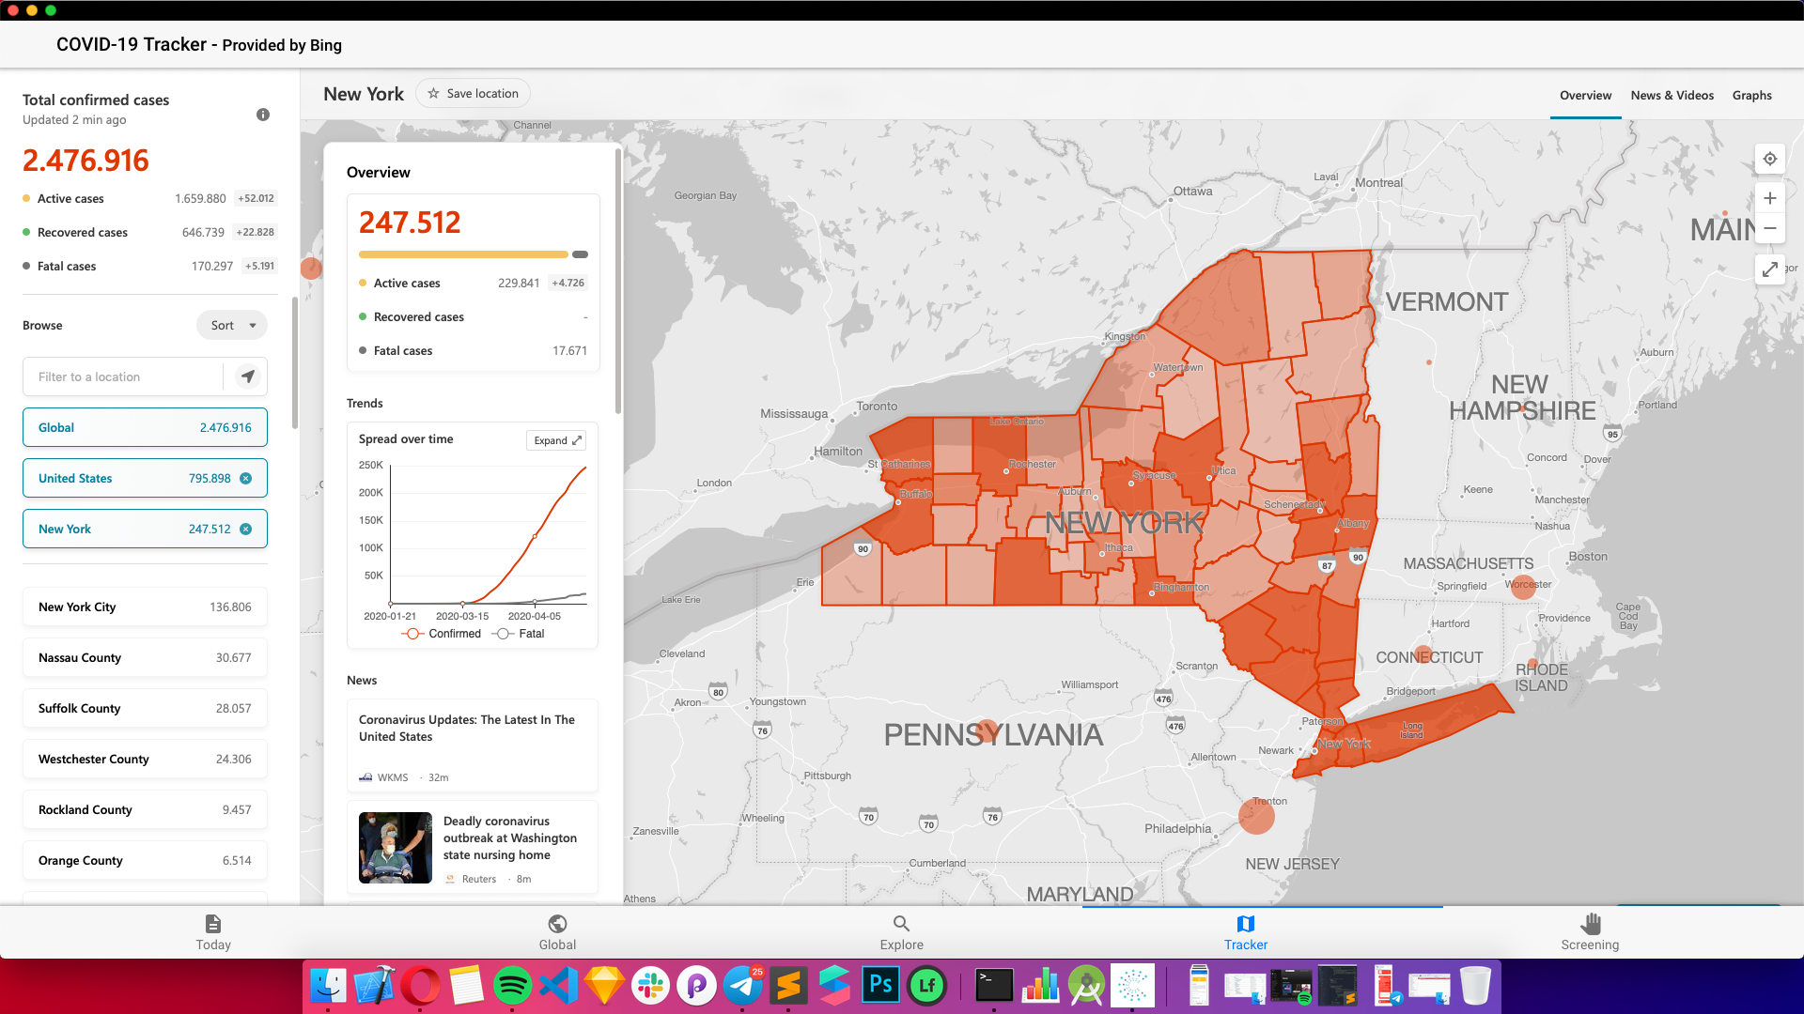Click the locate-me arrow in the filter box
The width and height of the screenshot is (1804, 1014).
coord(248,376)
